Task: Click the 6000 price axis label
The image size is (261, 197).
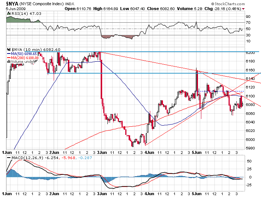Action: click(x=250, y=139)
